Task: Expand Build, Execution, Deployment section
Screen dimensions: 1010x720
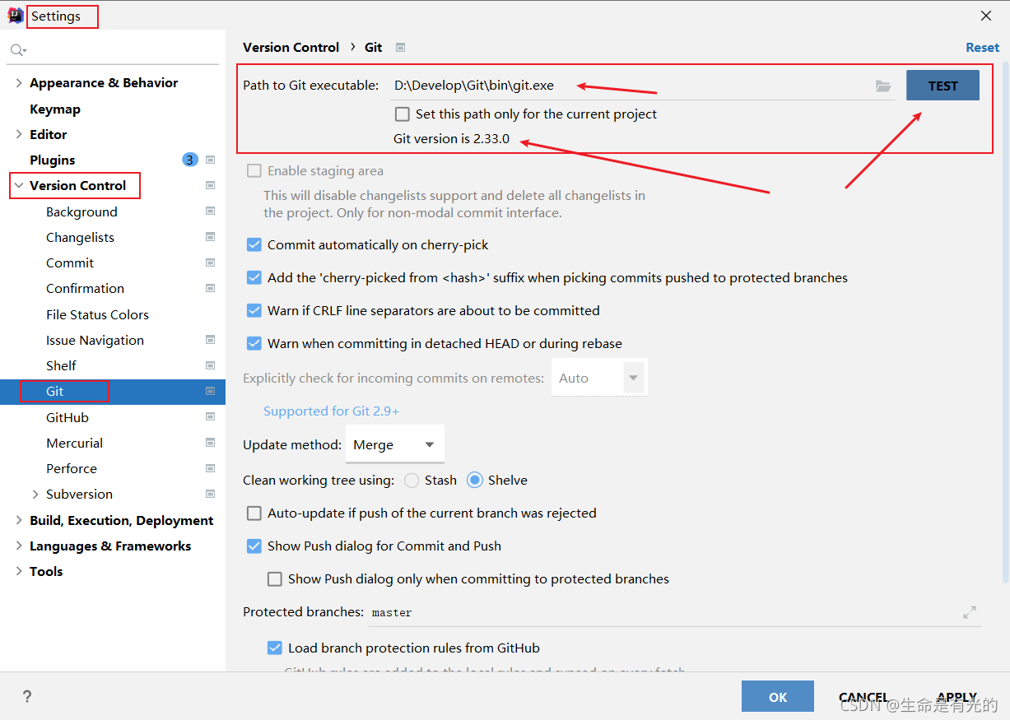Action: tap(19, 520)
